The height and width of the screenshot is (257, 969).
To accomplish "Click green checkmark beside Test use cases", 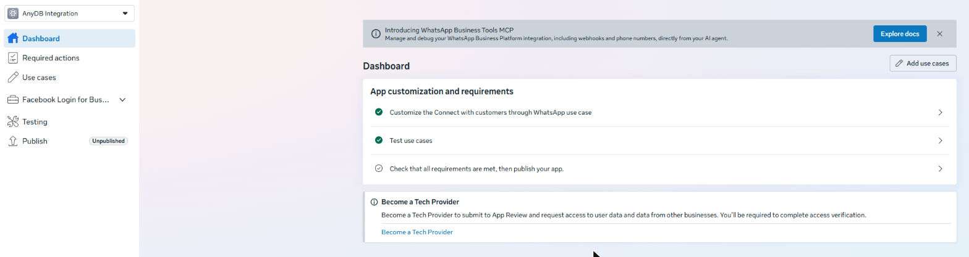I will coord(379,141).
